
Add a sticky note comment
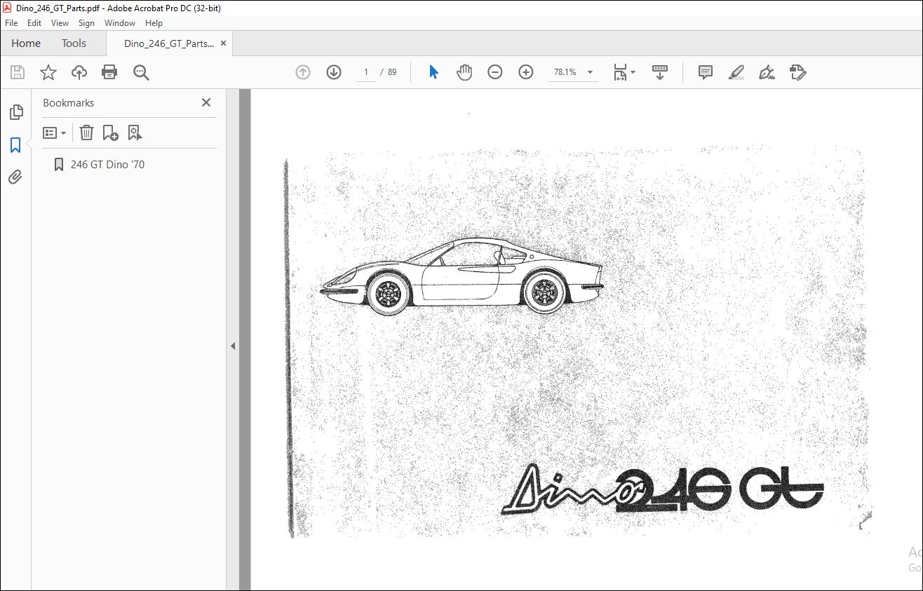[706, 72]
